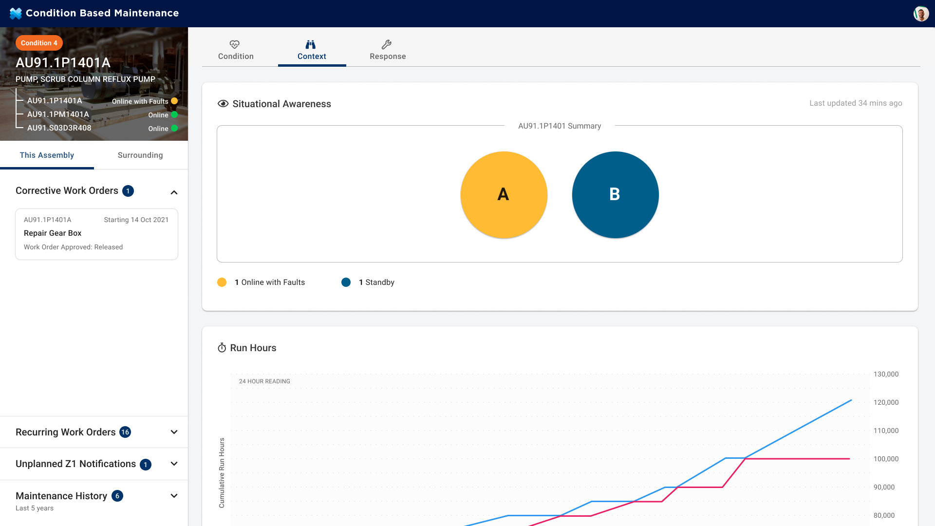Click 'PUMP, SCRUB COLUMN REFLUX PUMP' description
935x526 pixels.
85,79
